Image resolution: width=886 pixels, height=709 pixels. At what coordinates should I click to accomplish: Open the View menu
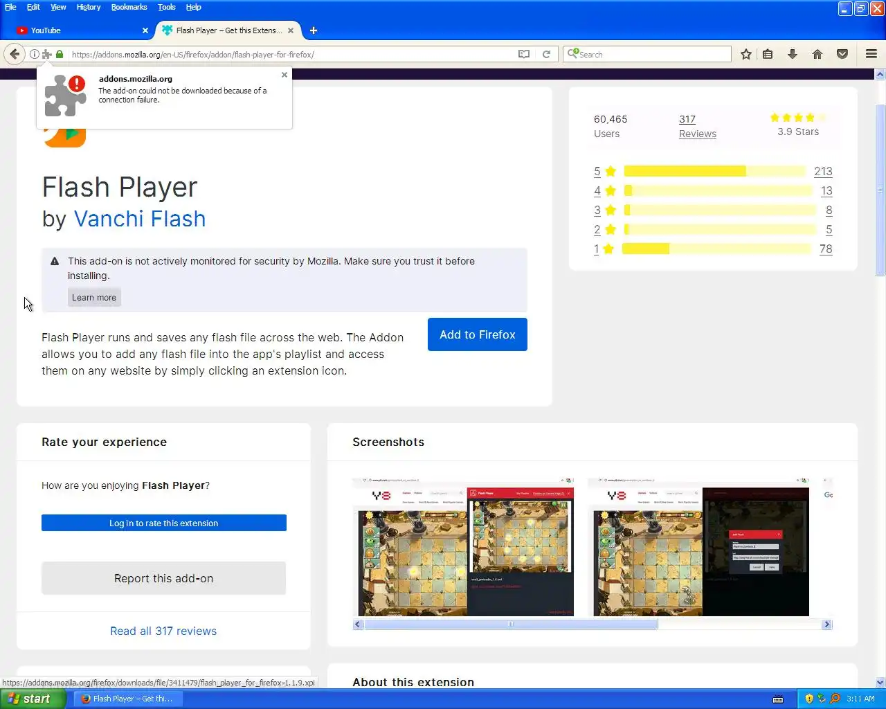point(58,7)
